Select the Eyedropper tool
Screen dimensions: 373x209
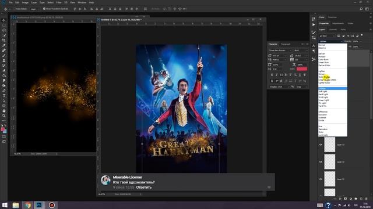click(4, 45)
